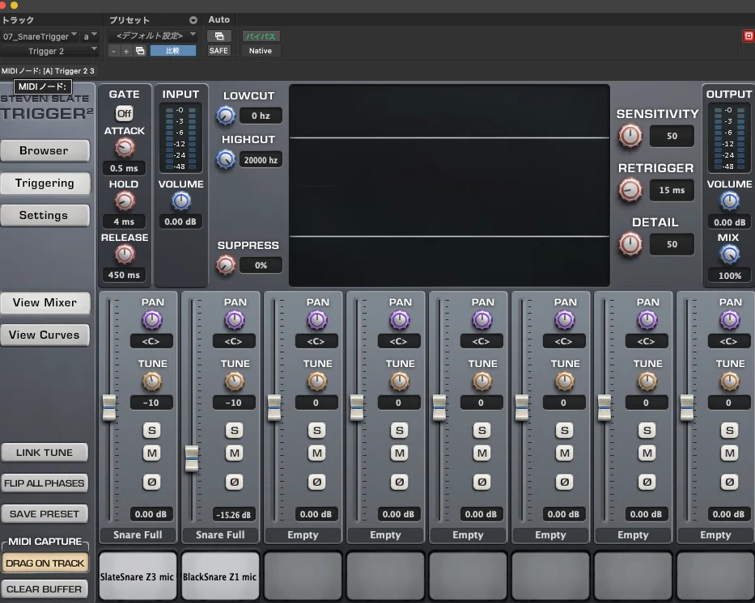Click the SENSITIVITY knob

click(630, 136)
